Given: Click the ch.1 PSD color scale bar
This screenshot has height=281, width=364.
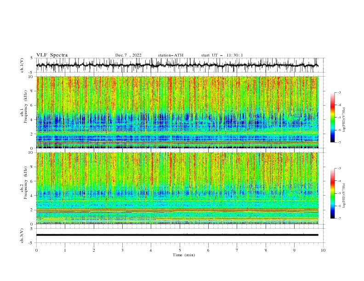Looking at the screenshot, I should 332,118.
